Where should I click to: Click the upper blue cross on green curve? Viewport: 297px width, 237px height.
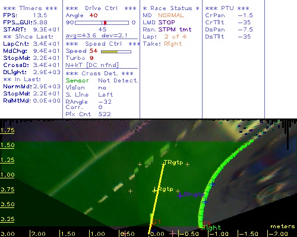213,184
